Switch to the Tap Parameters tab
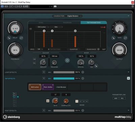The height and width of the screenshot is (122, 135). click(93, 23)
